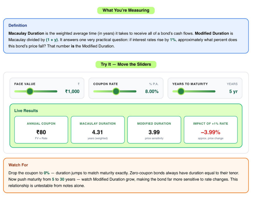Click the 30 years value in Watch For

[x=62, y=179]
